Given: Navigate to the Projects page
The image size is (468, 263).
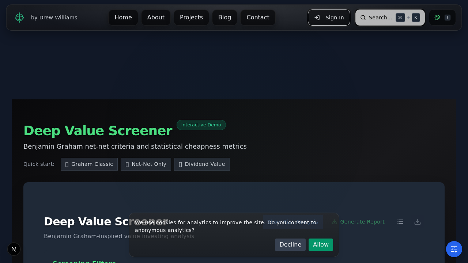Looking at the screenshot, I should 191,17.
